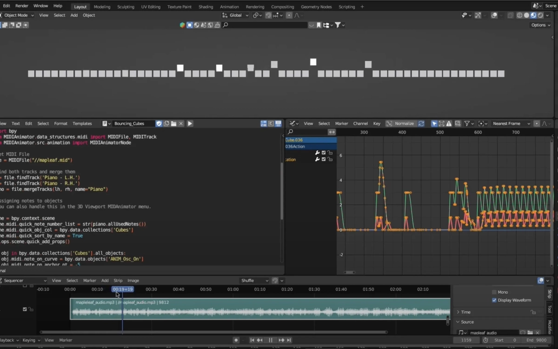Toggle the mapleleaf_audio channel mute checkbox
Viewport: 558px width, 349px height.
tap(25, 309)
